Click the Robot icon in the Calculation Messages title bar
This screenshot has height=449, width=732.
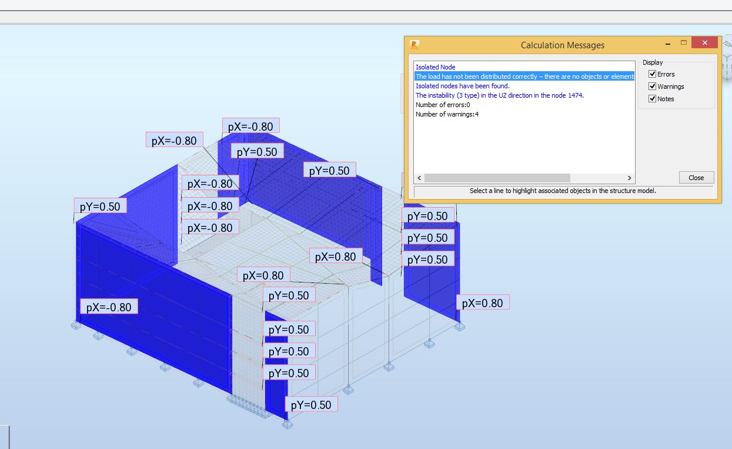(415, 45)
